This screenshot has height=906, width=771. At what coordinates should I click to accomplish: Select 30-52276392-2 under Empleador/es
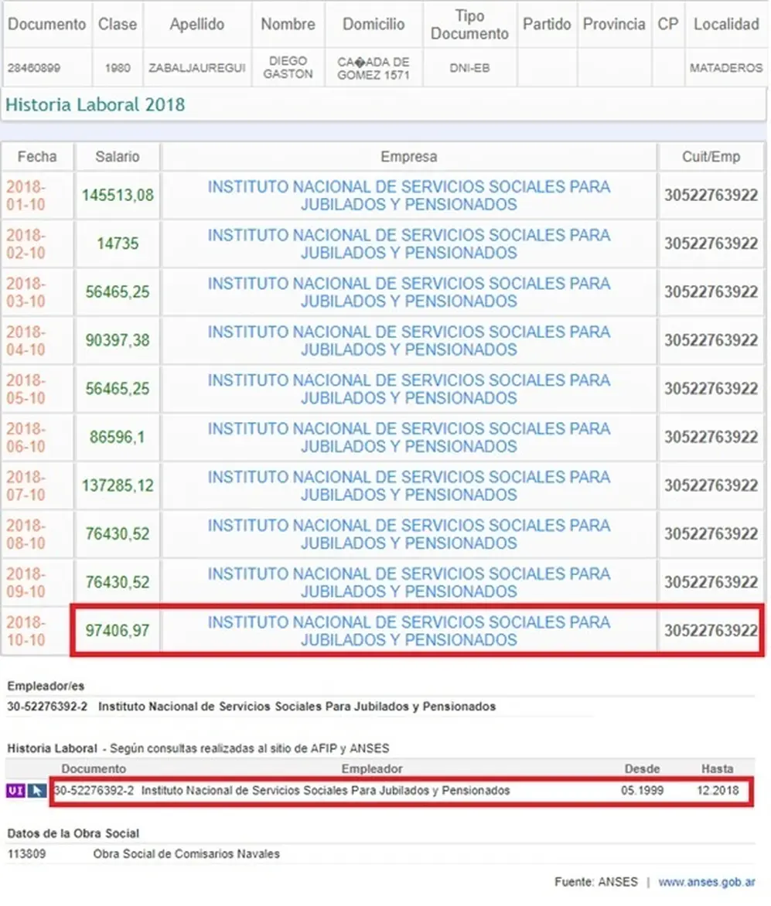(x=47, y=707)
